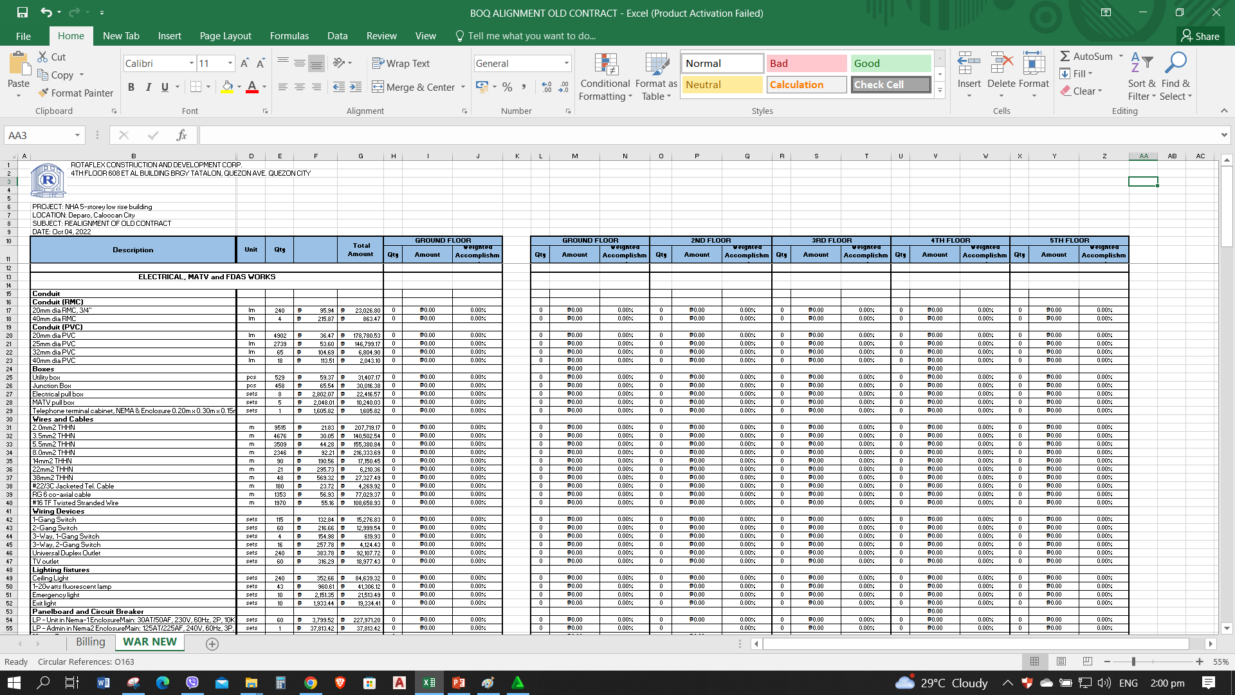
Task: Open the font name Calibri dropdown
Action: [191, 63]
